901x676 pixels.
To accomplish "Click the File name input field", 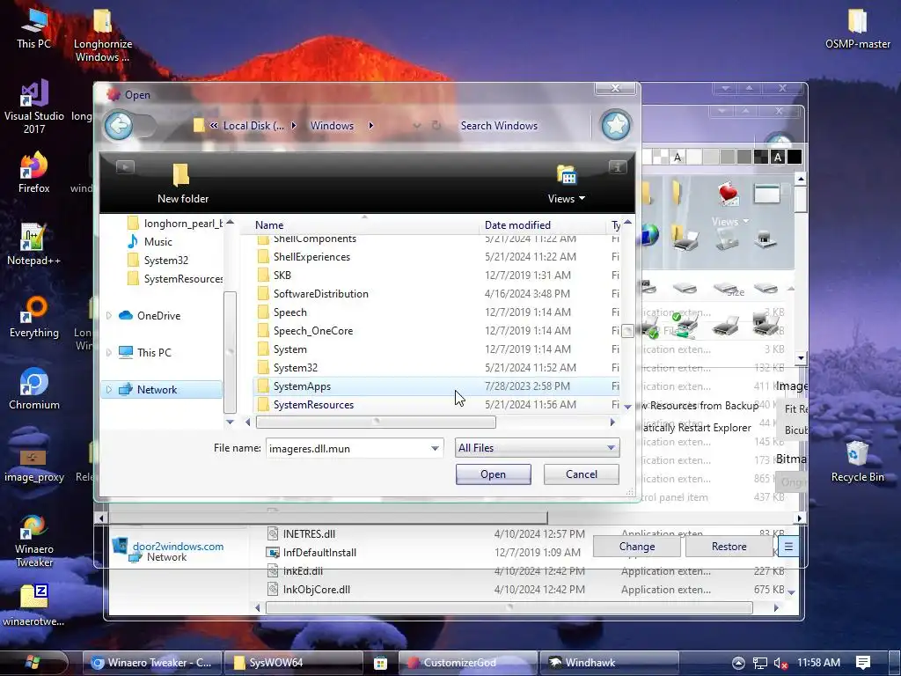I will pos(347,448).
